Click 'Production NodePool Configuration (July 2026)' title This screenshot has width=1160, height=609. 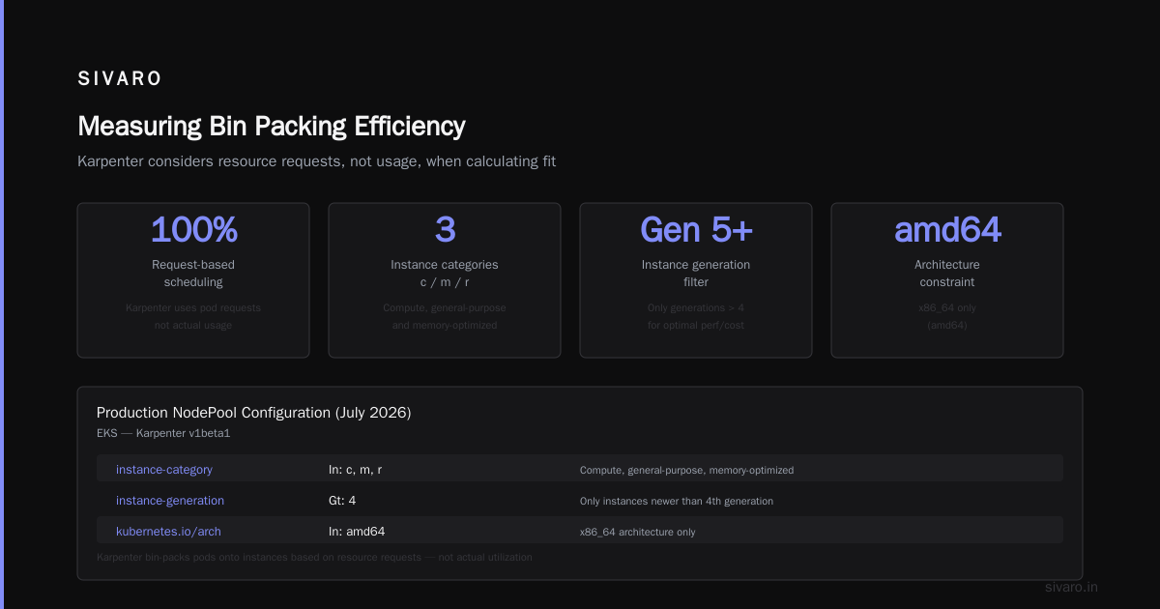tap(254, 413)
